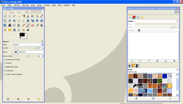
Task: Select the Free Select lasso tool
Action: coord(14,16)
